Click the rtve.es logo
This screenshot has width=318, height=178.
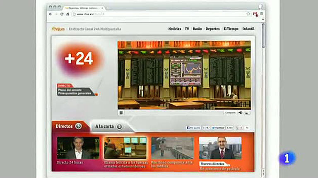57,29
